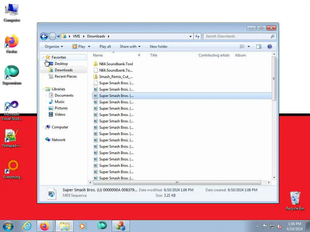
Task: Click the vertical scrollbar of file list
Action: click(274, 79)
